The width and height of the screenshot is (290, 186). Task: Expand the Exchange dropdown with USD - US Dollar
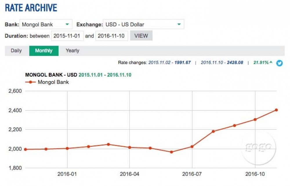[x=143, y=24]
